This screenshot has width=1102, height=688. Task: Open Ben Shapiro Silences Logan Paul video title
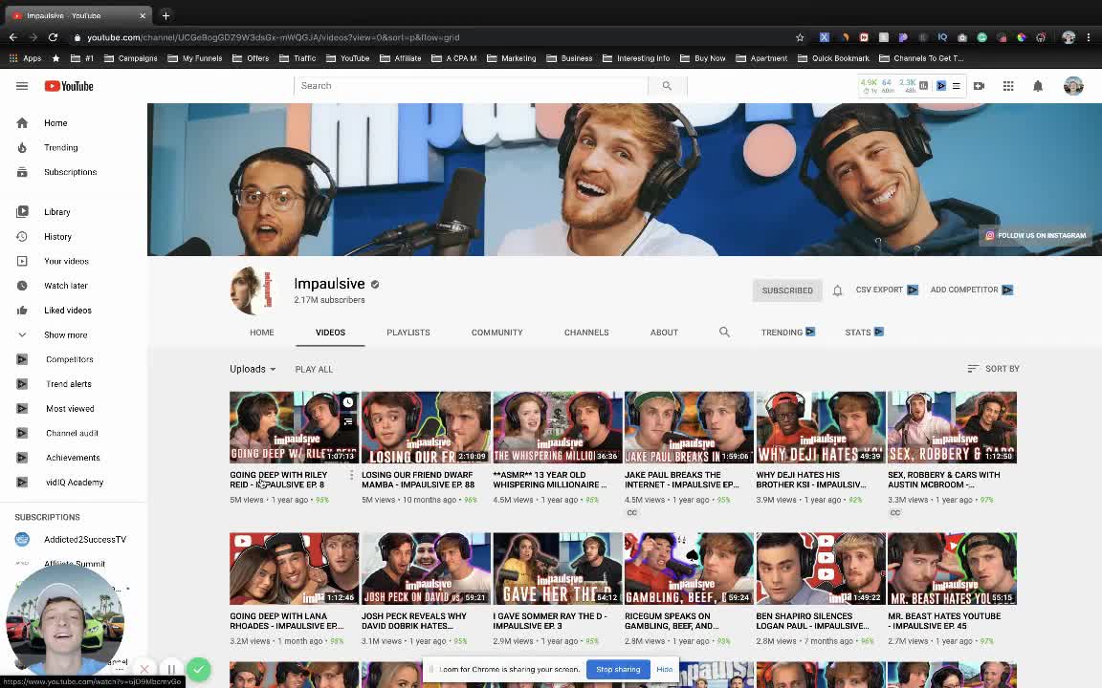pyautogui.click(x=812, y=621)
